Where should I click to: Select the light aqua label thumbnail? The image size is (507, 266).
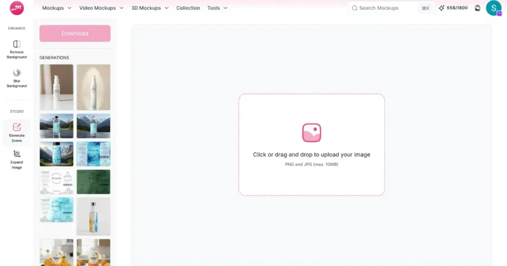pyautogui.click(x=56, y=210)
